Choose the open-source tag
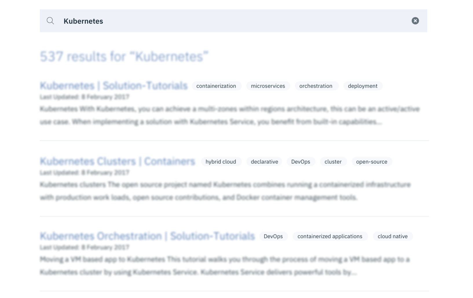 [371, 162]
